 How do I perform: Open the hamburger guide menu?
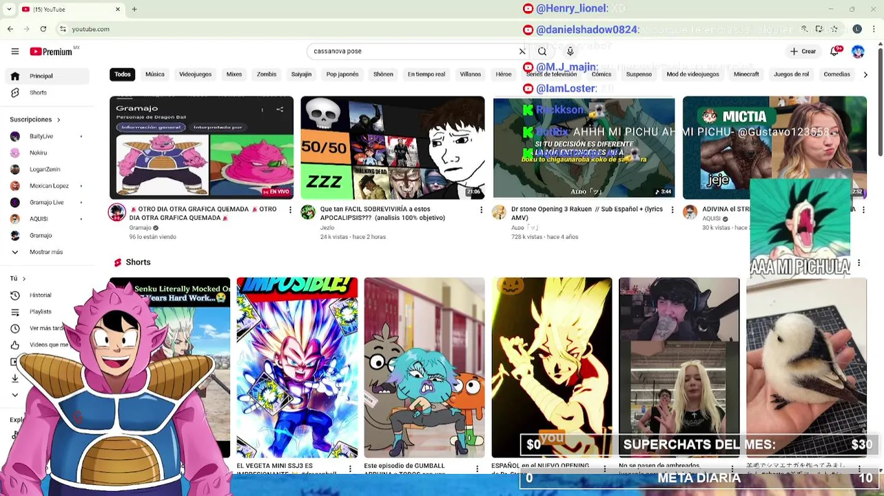click(14, 51)
